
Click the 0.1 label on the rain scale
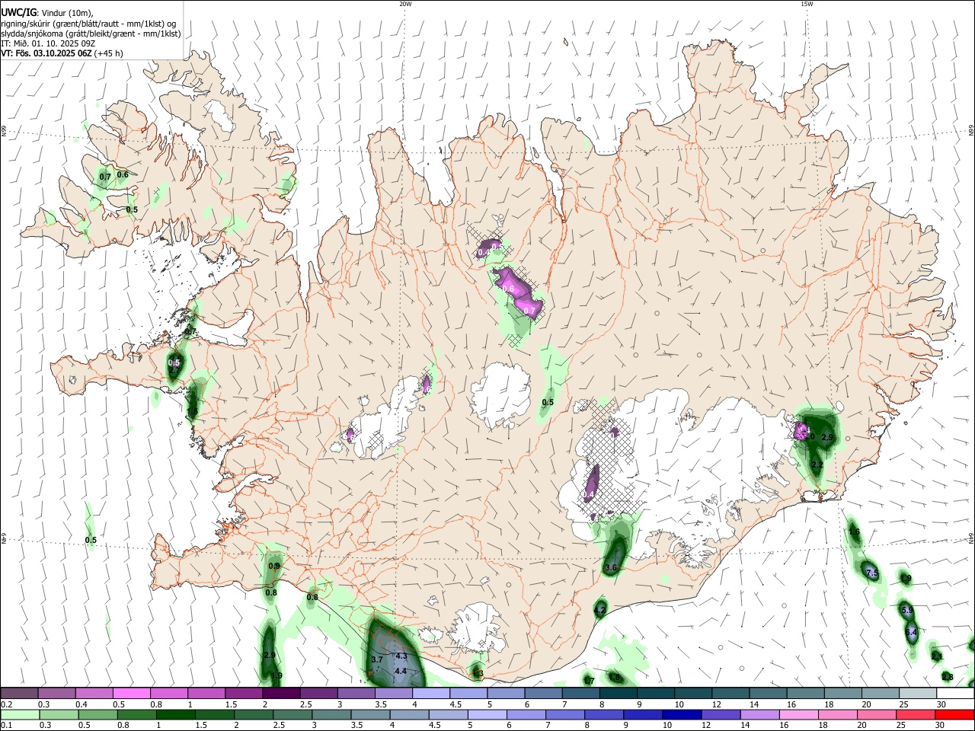click(7, 725)
